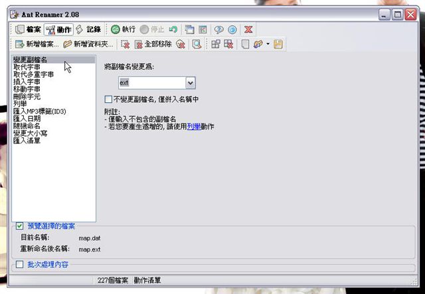Open the small arrow dropdown beside linked icon
425x294 pixels.
[268, 44]
